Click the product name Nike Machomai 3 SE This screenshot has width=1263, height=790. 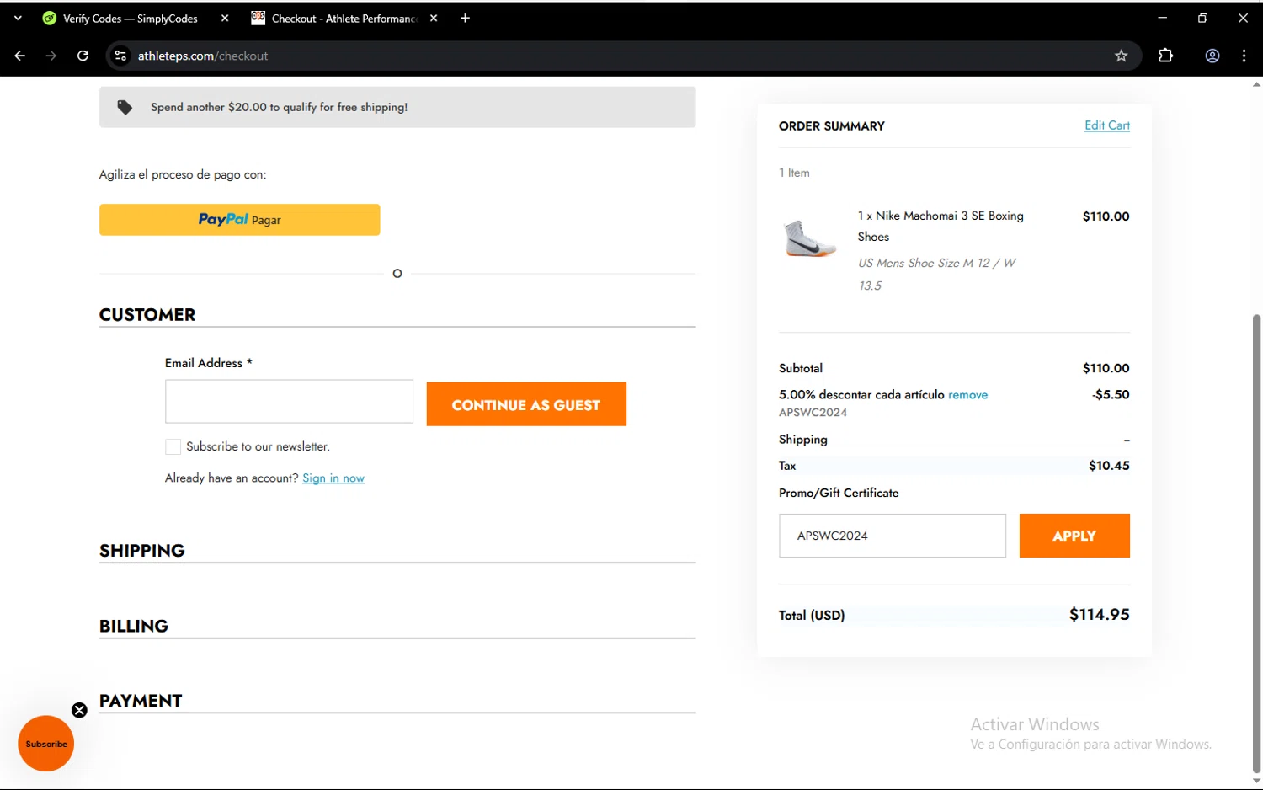click(x=941, y=226)
